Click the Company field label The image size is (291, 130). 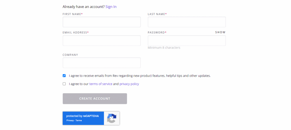point(70,55)
